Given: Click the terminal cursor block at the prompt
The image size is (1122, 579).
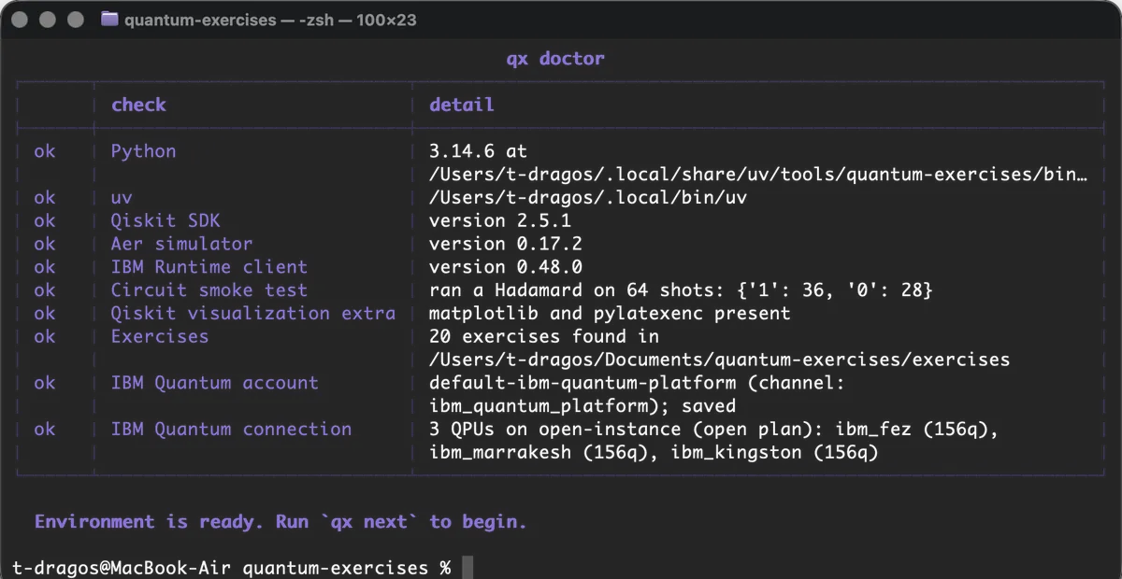Looking at the screenshot, I should click(x=468, y=568).
